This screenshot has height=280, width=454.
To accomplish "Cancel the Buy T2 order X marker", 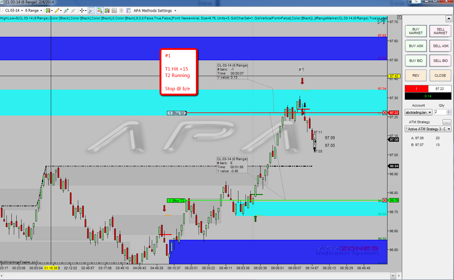I will click(384, 200).
